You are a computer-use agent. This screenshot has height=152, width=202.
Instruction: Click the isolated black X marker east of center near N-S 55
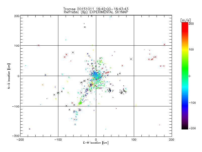pyautogui.click(x=131, y=59)
